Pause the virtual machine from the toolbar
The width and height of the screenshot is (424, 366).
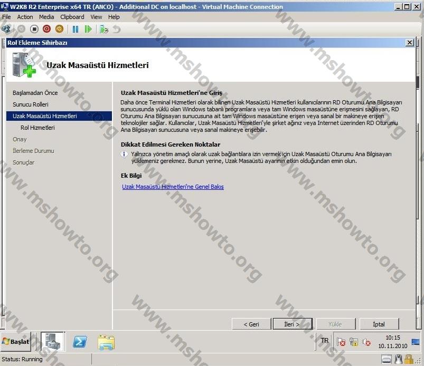point(76,29)
